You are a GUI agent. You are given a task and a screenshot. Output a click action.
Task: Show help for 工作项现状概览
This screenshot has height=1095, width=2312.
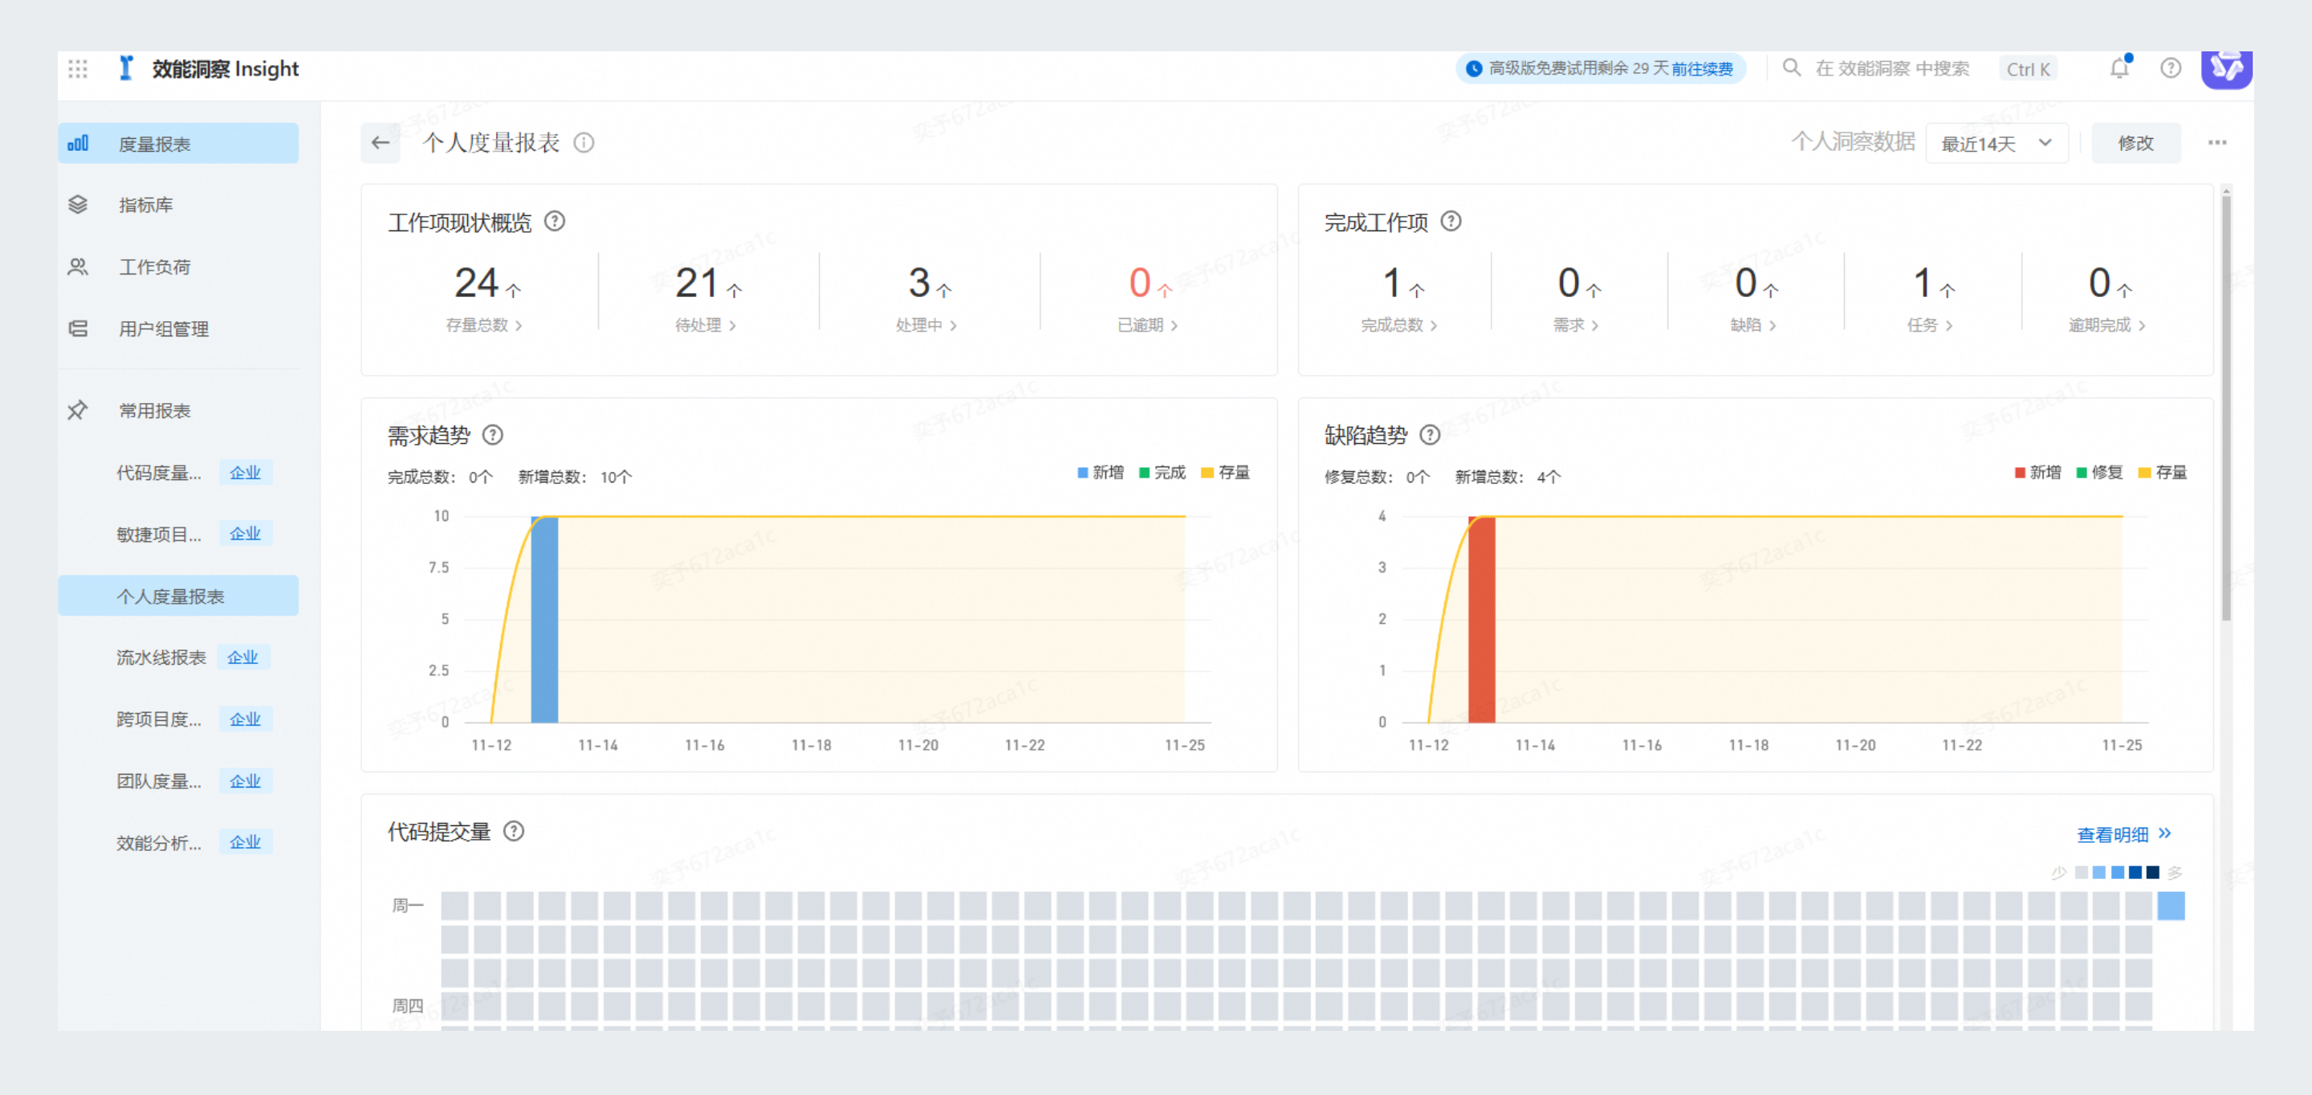[555, 221]
